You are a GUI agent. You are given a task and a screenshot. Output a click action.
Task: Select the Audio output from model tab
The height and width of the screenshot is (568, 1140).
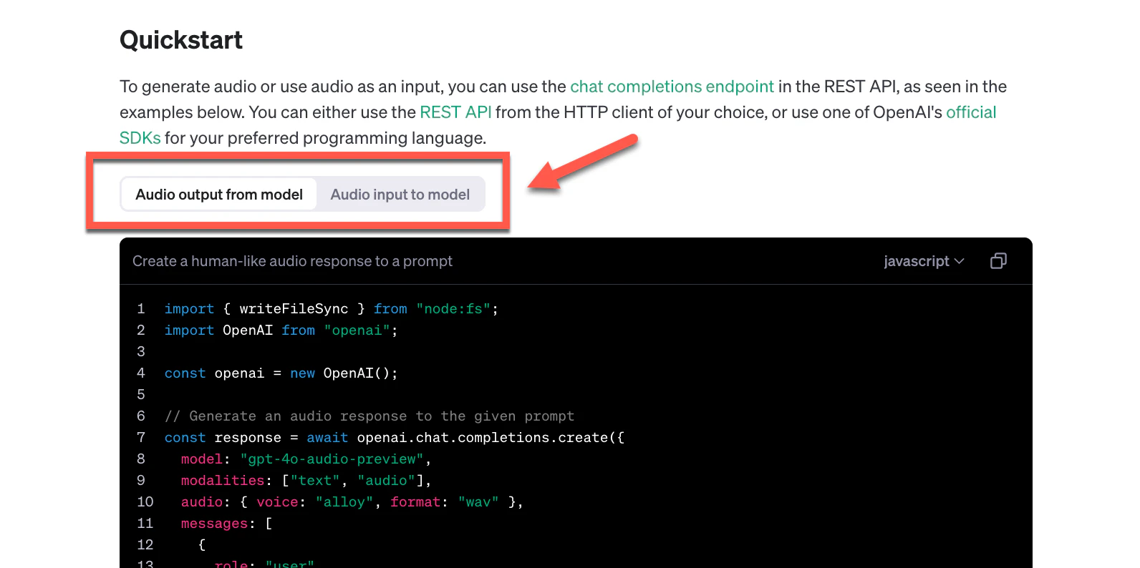[x=219, y=195]
